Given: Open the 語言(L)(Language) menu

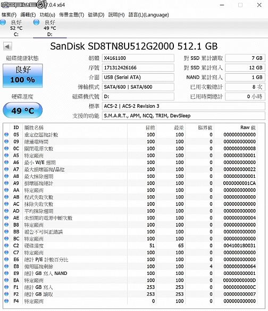Looking at the screenshot, I should click(148, 15).
